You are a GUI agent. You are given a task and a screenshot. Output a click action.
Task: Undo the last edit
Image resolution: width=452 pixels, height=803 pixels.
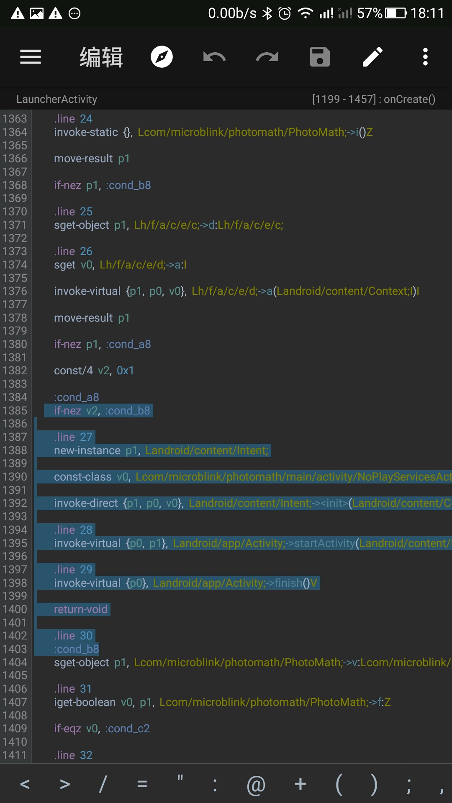pos(214,57)
